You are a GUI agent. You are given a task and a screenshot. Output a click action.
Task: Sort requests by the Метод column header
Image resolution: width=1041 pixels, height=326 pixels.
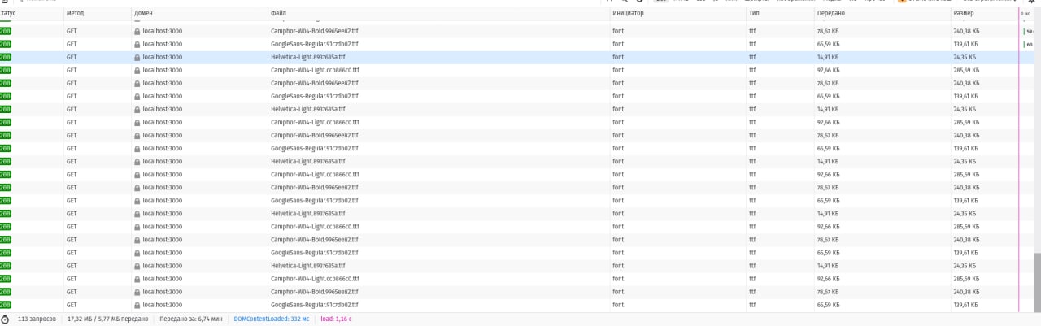click(x=97, y=13)
